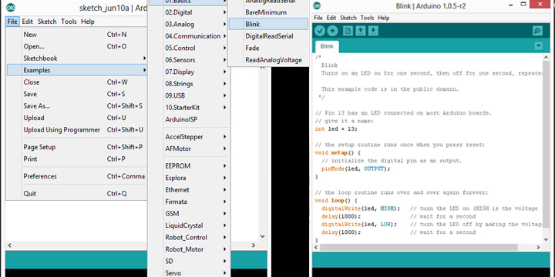Open Edit menu in Blink window
This screenshot has width=555, height=277.
[331, 18]
